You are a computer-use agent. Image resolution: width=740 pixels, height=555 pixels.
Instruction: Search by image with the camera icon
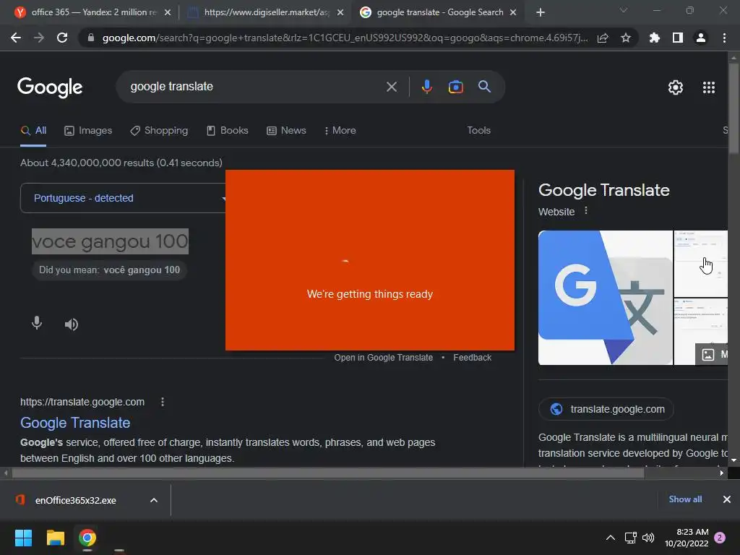click(455, 87)
